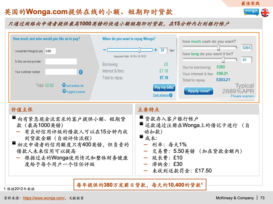Click 'Add another bill' link
The image size is (273, 204).
(x=75, y=86)
